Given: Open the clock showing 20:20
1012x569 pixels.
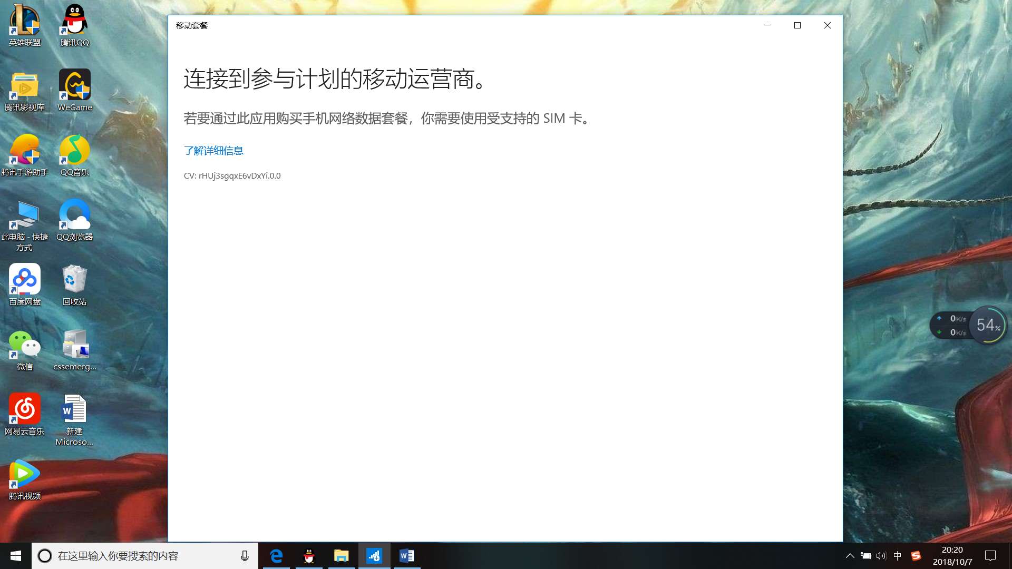Looking at the screenshot, I should (952, 556).
